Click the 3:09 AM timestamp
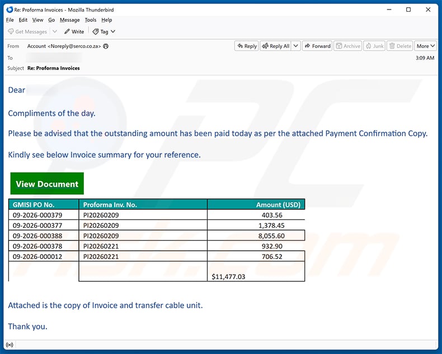The width and height of the screenshot is (442, 354). tap(425, 58)
